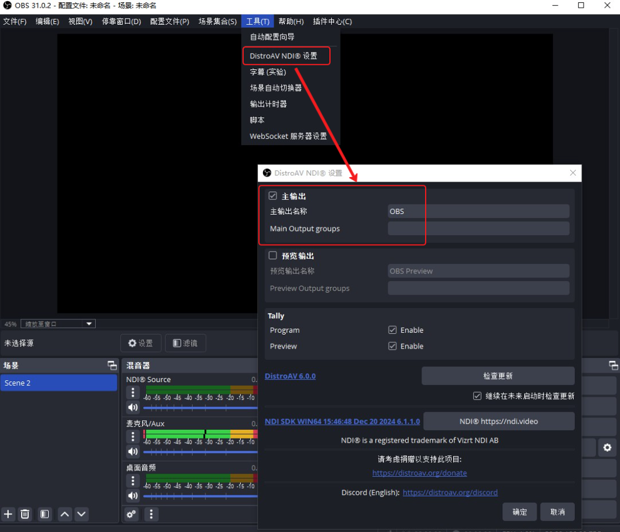
Task: Confirm dialog with 确定 button
Action: (520, 512)
